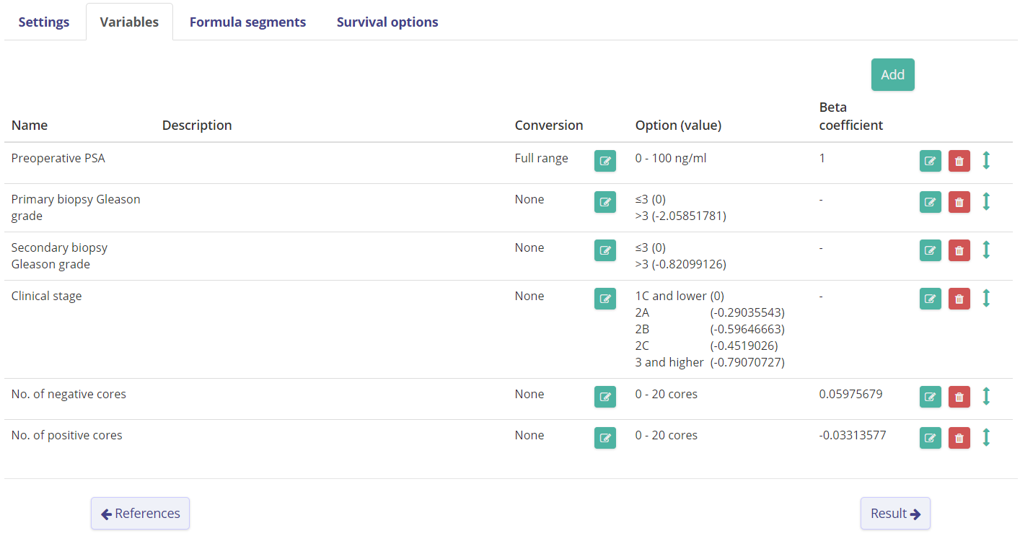Delete the Clinical stage variable
Image resolution: width=1020 pixels, height=549 pixels.
[959, 299]
